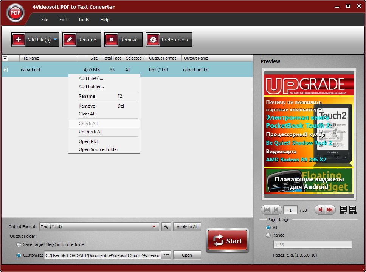
Task: Click the rsload.net file name cell
Action: point(31,70)
